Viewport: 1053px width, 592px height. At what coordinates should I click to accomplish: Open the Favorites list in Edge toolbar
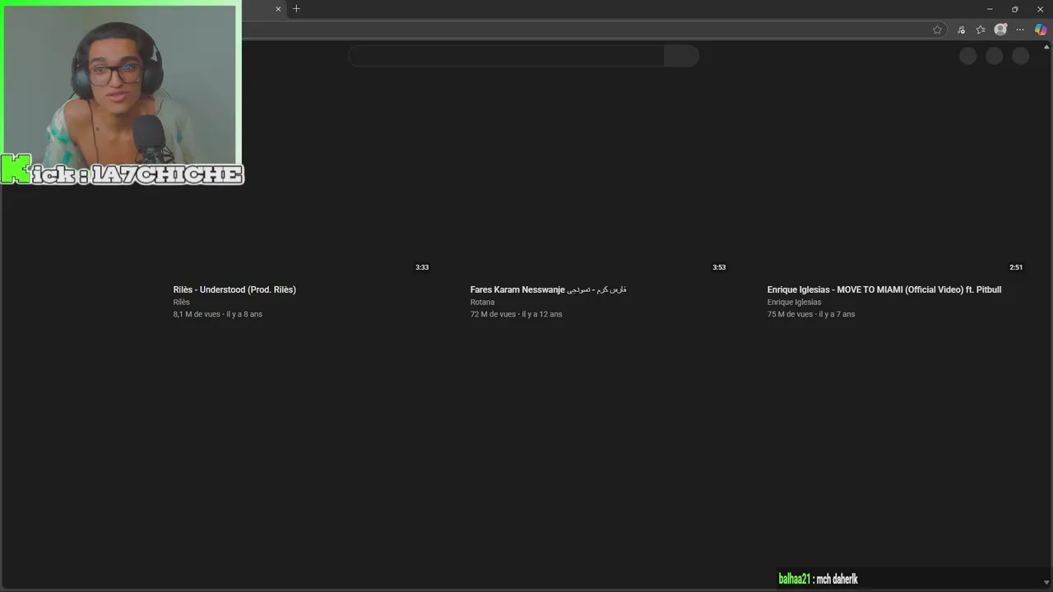tap(981, 30)
